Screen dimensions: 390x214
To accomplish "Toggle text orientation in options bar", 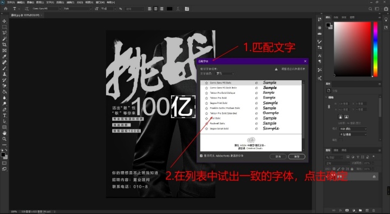I will pyautogui.click(x=27, y=9).
